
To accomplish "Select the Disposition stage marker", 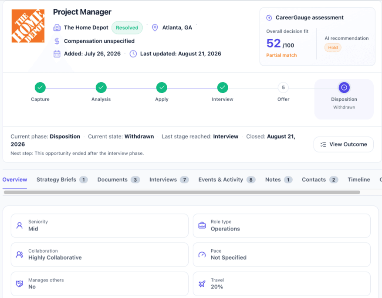I will pos(344,88).
